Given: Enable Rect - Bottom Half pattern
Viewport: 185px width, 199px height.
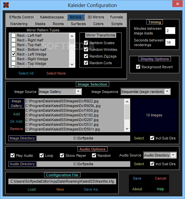Looking at the screenshot, I should click(14, 49).
